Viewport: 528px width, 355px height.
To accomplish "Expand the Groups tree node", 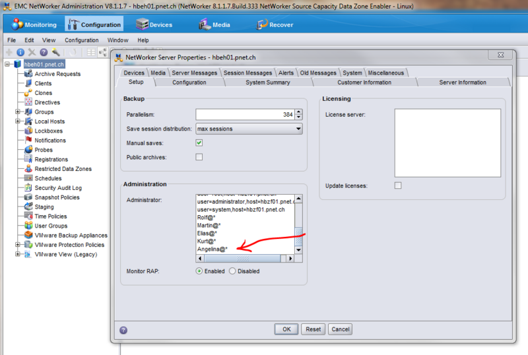I will pyautogui.click(x=18, y=112).
